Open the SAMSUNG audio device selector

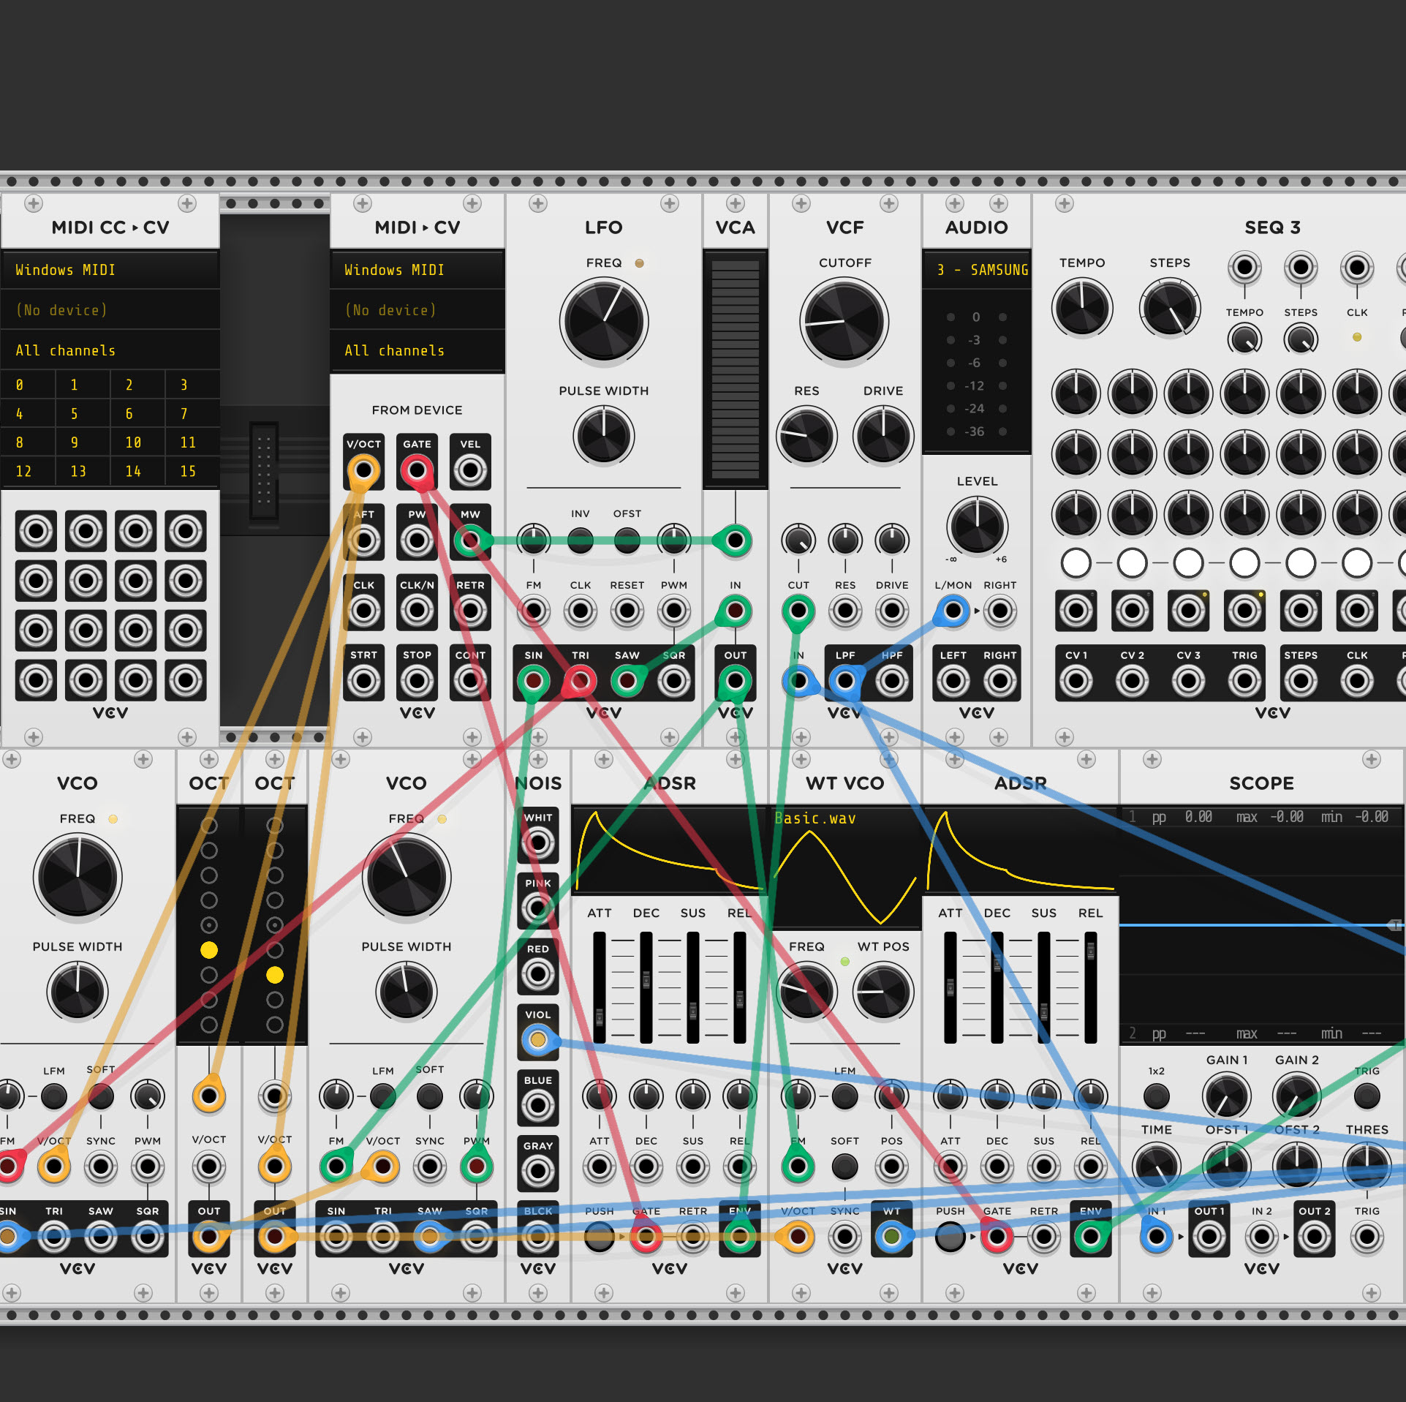pyautogui.click(x=977, y=270)
